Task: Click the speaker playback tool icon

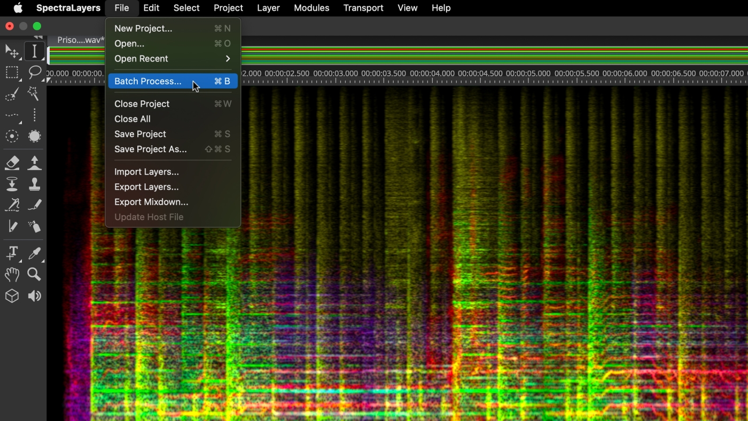Action: click(x=35, y=296)
